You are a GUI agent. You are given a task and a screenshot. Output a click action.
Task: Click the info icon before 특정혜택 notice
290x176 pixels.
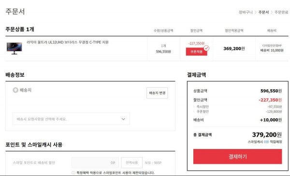pyautogui.click(x=73, y=173)
